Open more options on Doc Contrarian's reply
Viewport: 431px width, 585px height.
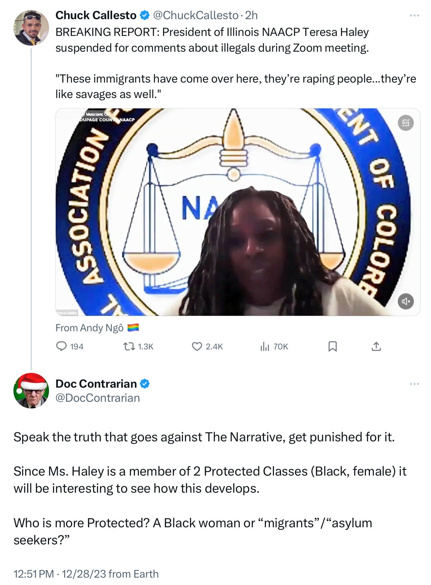pos(414,384)
